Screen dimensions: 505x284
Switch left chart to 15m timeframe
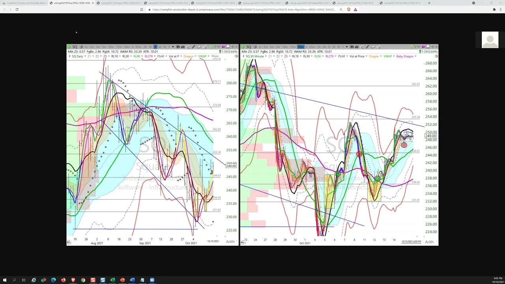118,47
